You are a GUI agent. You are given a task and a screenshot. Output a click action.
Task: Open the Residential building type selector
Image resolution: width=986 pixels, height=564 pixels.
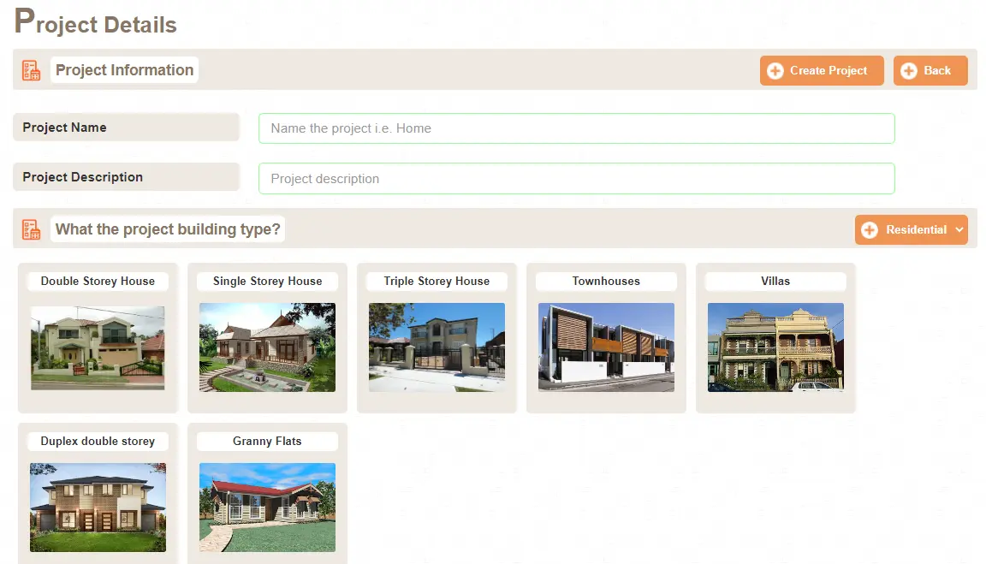912,230
